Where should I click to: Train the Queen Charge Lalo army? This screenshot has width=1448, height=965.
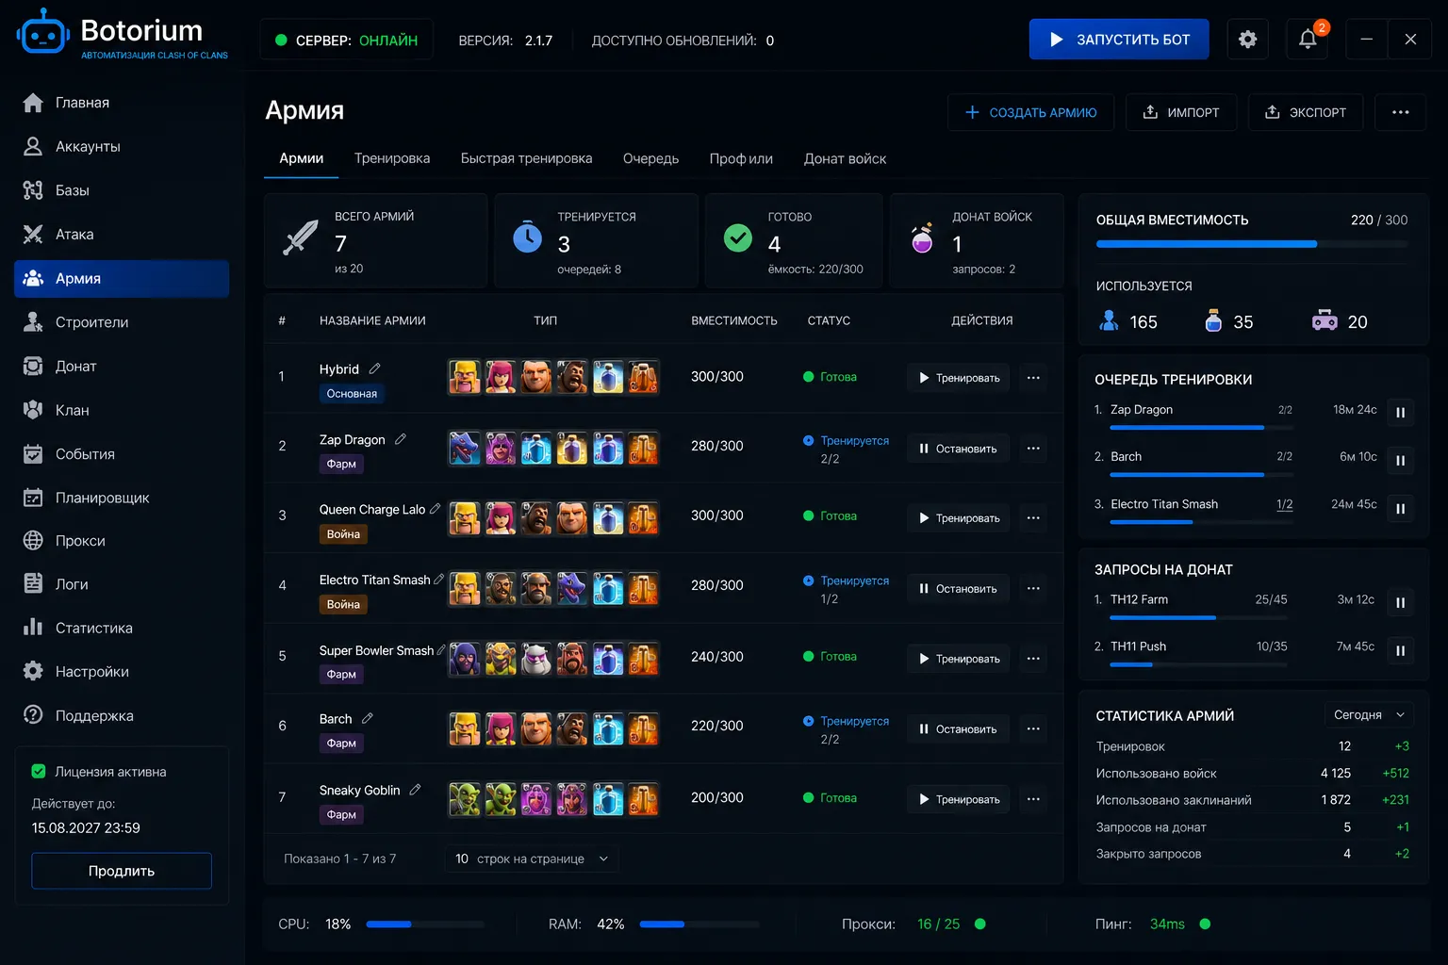[958, 518]
